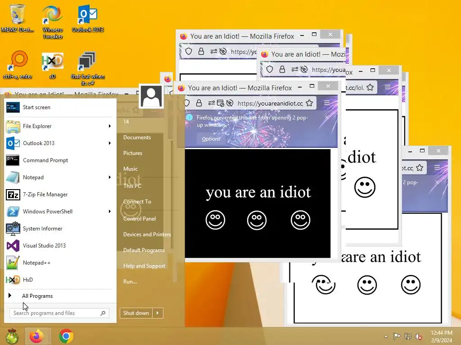461x345 pixels.
Task: Open MEMZ-Dest... Recycle Bin desktop icon
Action: pos(18,17)
